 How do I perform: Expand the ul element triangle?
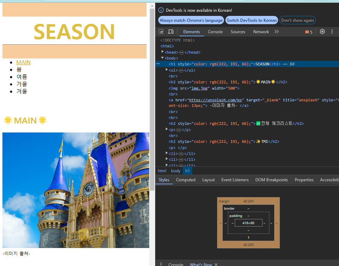click(x=167, y=70)
